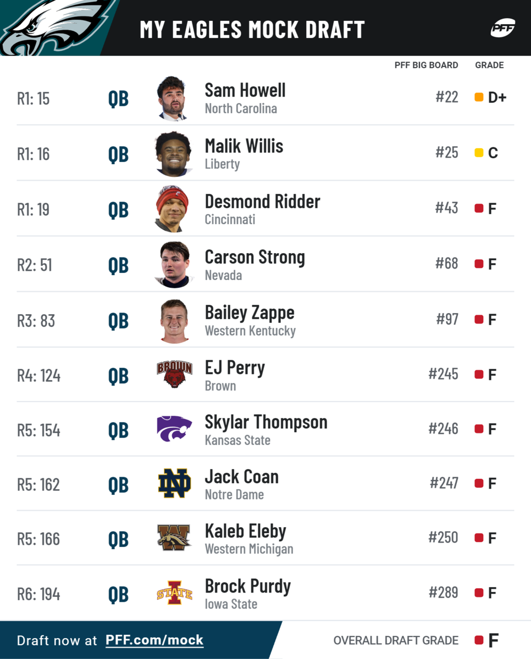Click the Western Michigan Broncos logo
Image resolution: width=531 pixels, height=659 pixels.
(174, 538)
